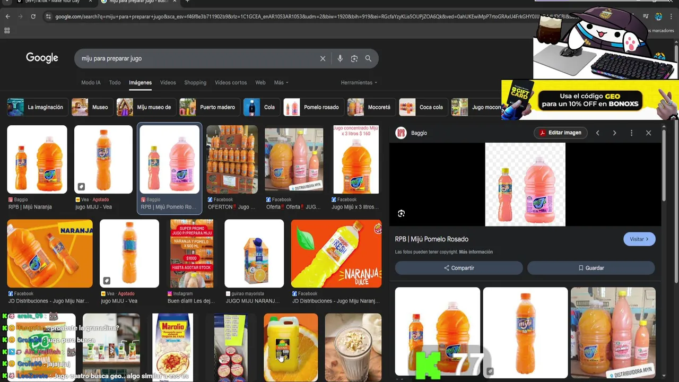Search inside image with the lens icon

click(401, 213)
